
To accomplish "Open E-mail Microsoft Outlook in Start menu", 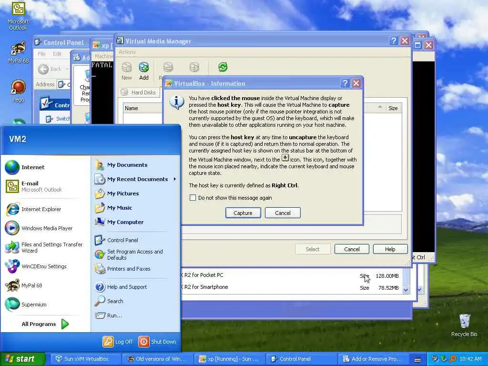I will [x=45, y=186].
